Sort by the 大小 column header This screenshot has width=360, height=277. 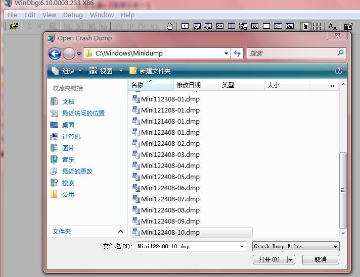[x=287, y=85]
